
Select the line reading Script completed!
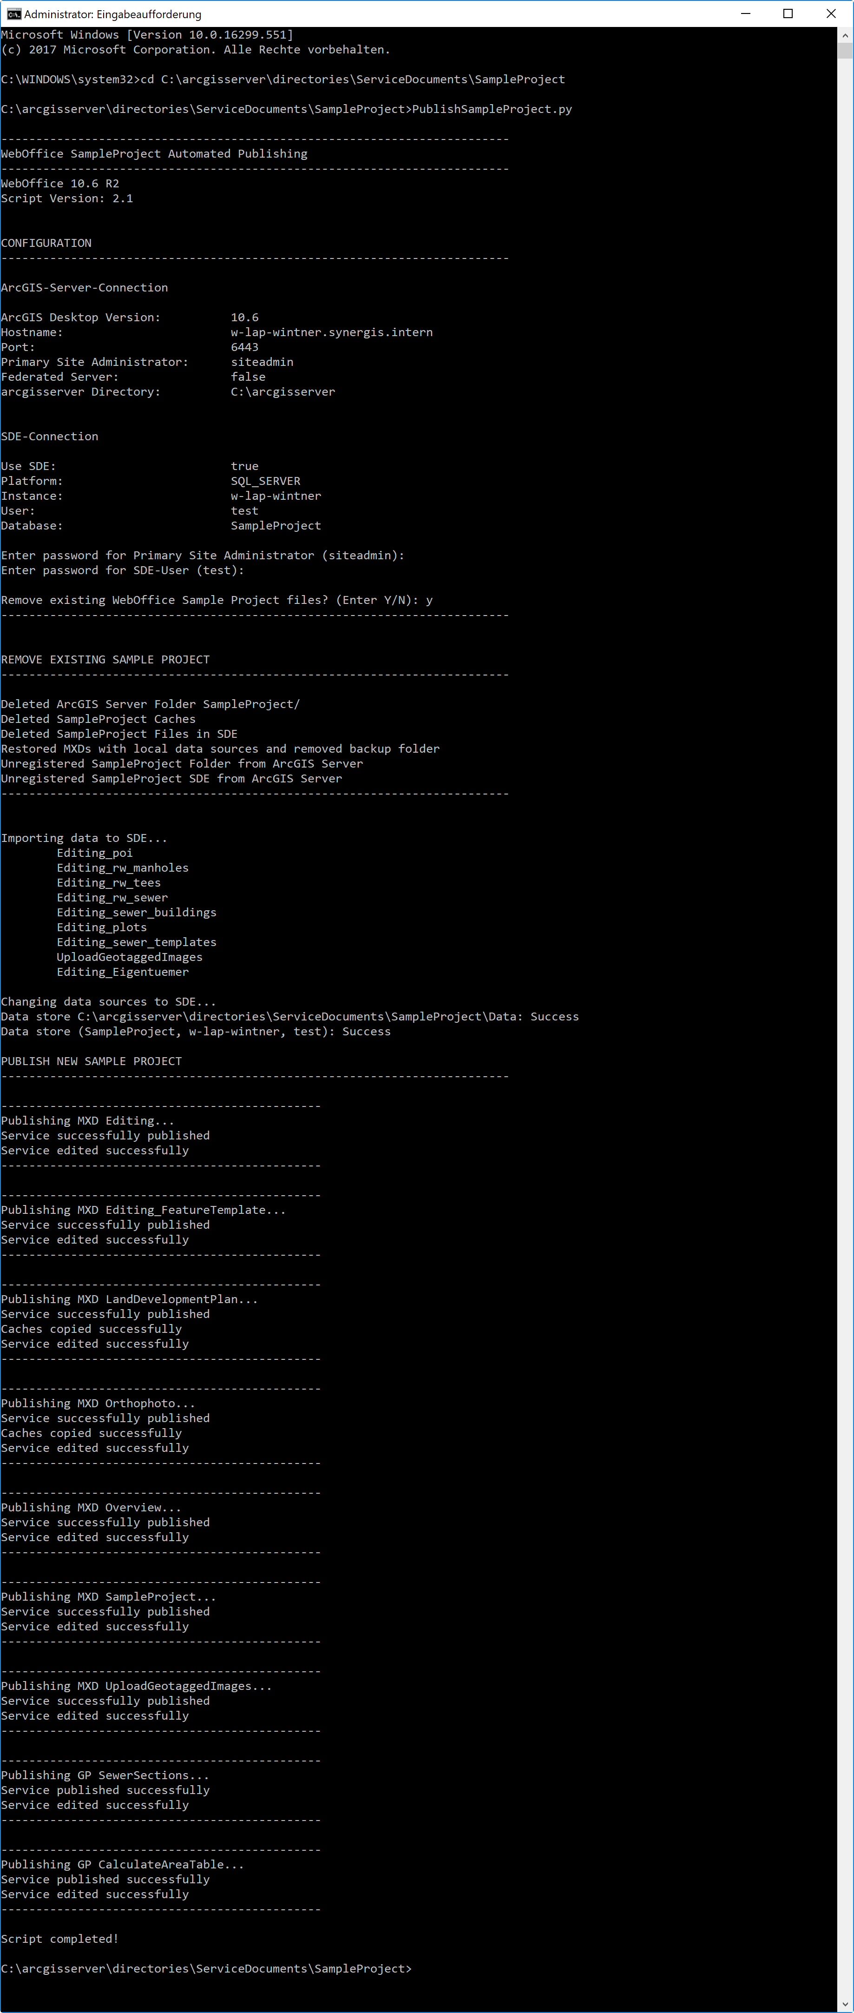59,1939
